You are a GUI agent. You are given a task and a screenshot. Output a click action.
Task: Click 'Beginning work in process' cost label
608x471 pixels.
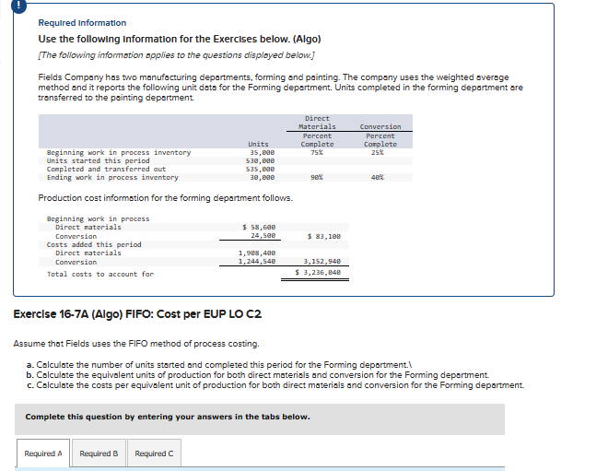(x=98, y=218)
